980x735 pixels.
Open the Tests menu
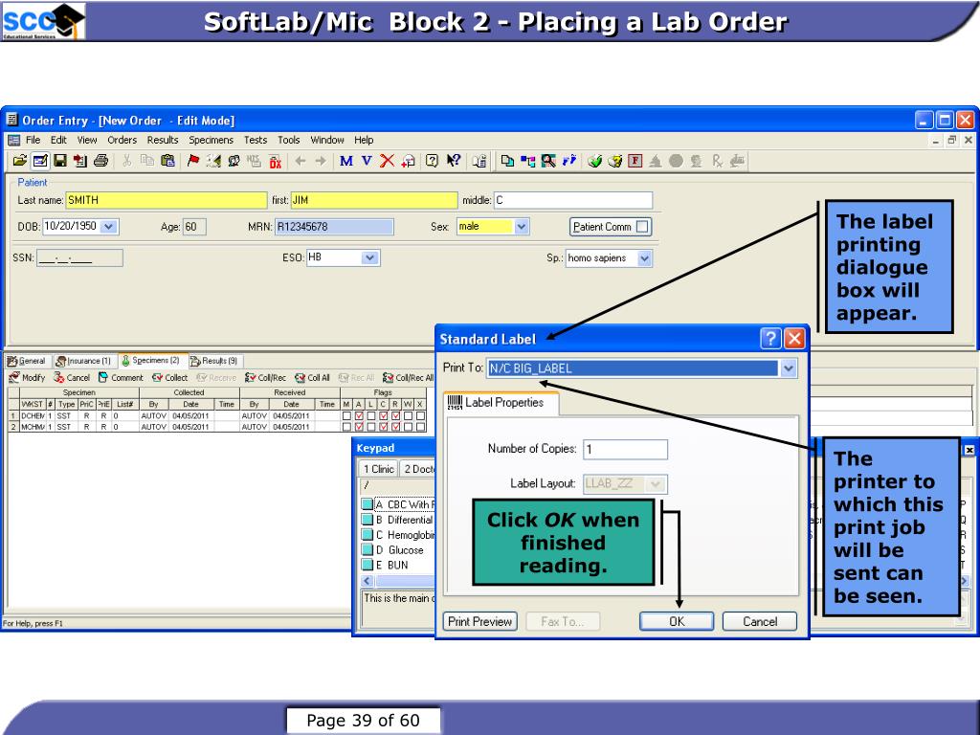[x=255, y=140]
